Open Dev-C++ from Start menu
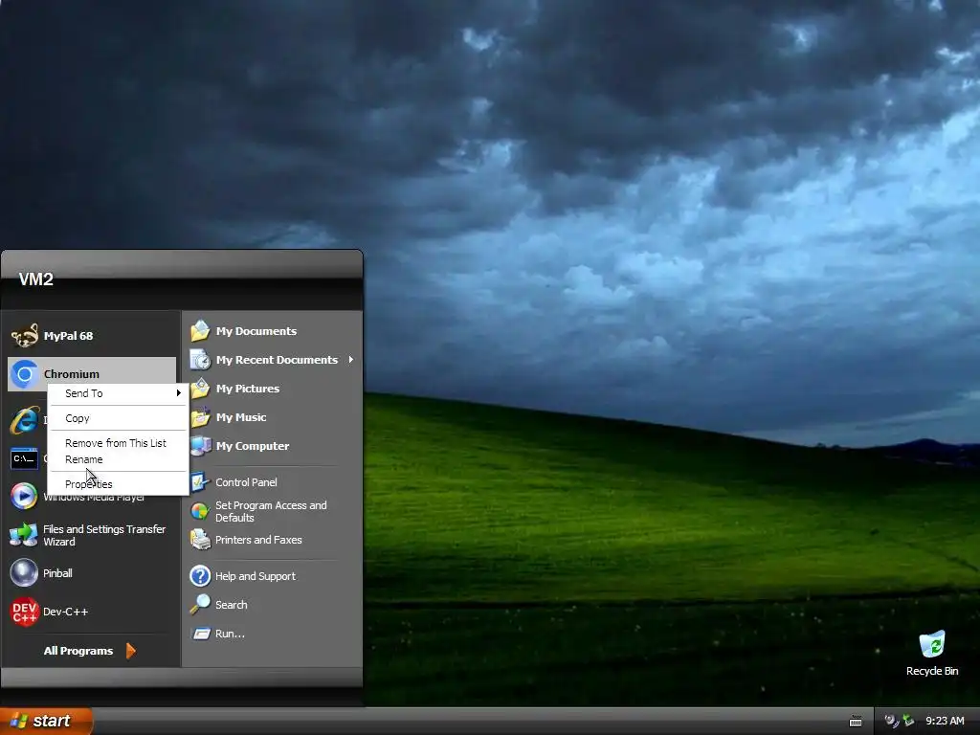Image resolution: width=980 pixels, height=735 pixels. point(91,612)
